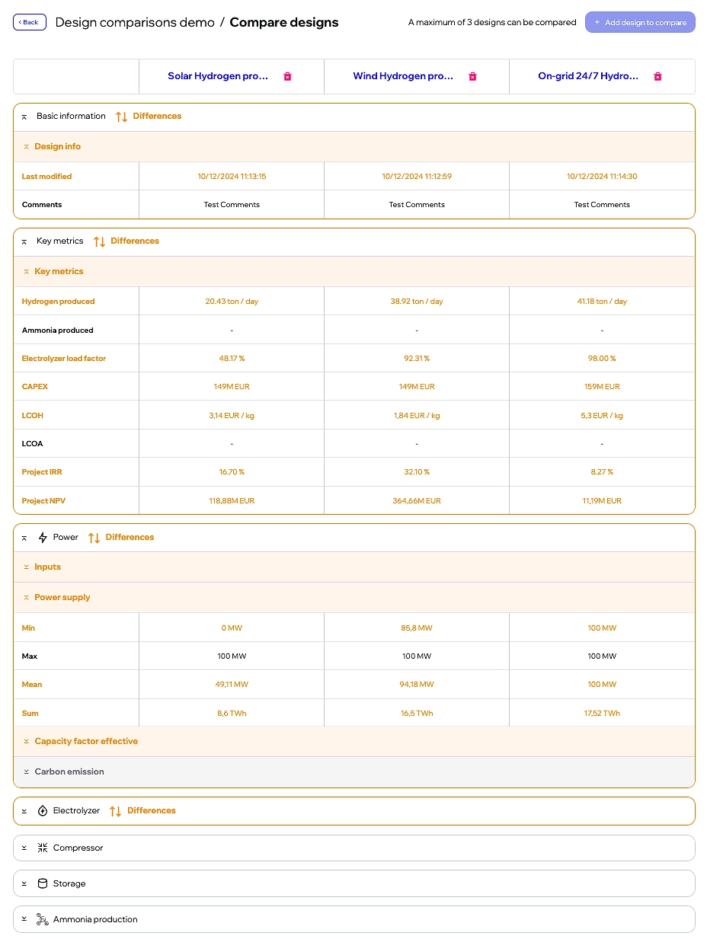Click value 159M EUR CAPEX
Screen dimensions: 707x939
(x=602, y=387)
